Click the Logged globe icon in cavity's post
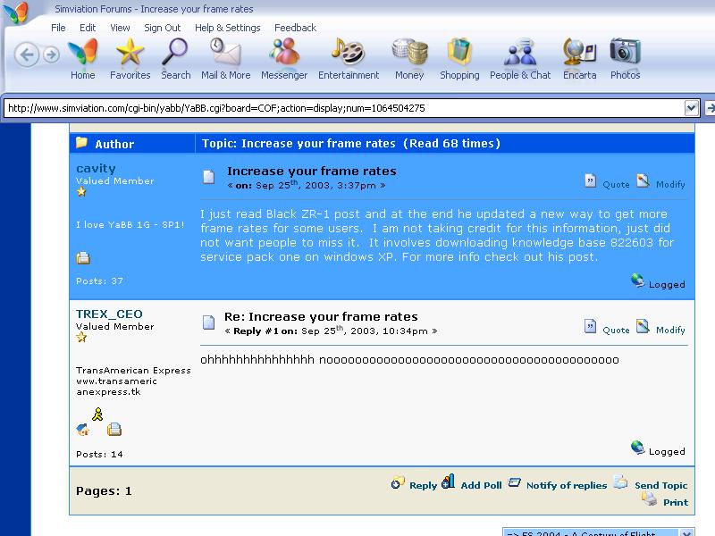Image resolution: width=715 pixels, height=536 pixels. pos(637,281)
